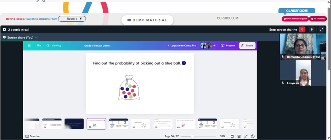The image size is (331, 140).
Task: Enter Canva fullscreen mode
Action: tap(246, 136)
